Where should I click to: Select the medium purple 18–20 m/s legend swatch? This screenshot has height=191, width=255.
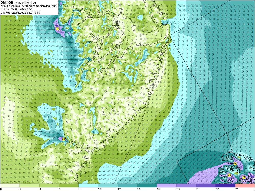click(x=186, y=186)
